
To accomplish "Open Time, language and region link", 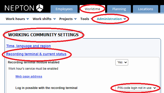I will (x=29, y=46).
